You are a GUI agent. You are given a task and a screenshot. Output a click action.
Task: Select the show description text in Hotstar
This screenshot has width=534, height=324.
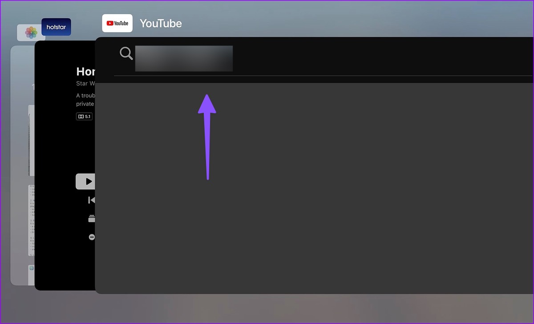[x=85, y=100]
